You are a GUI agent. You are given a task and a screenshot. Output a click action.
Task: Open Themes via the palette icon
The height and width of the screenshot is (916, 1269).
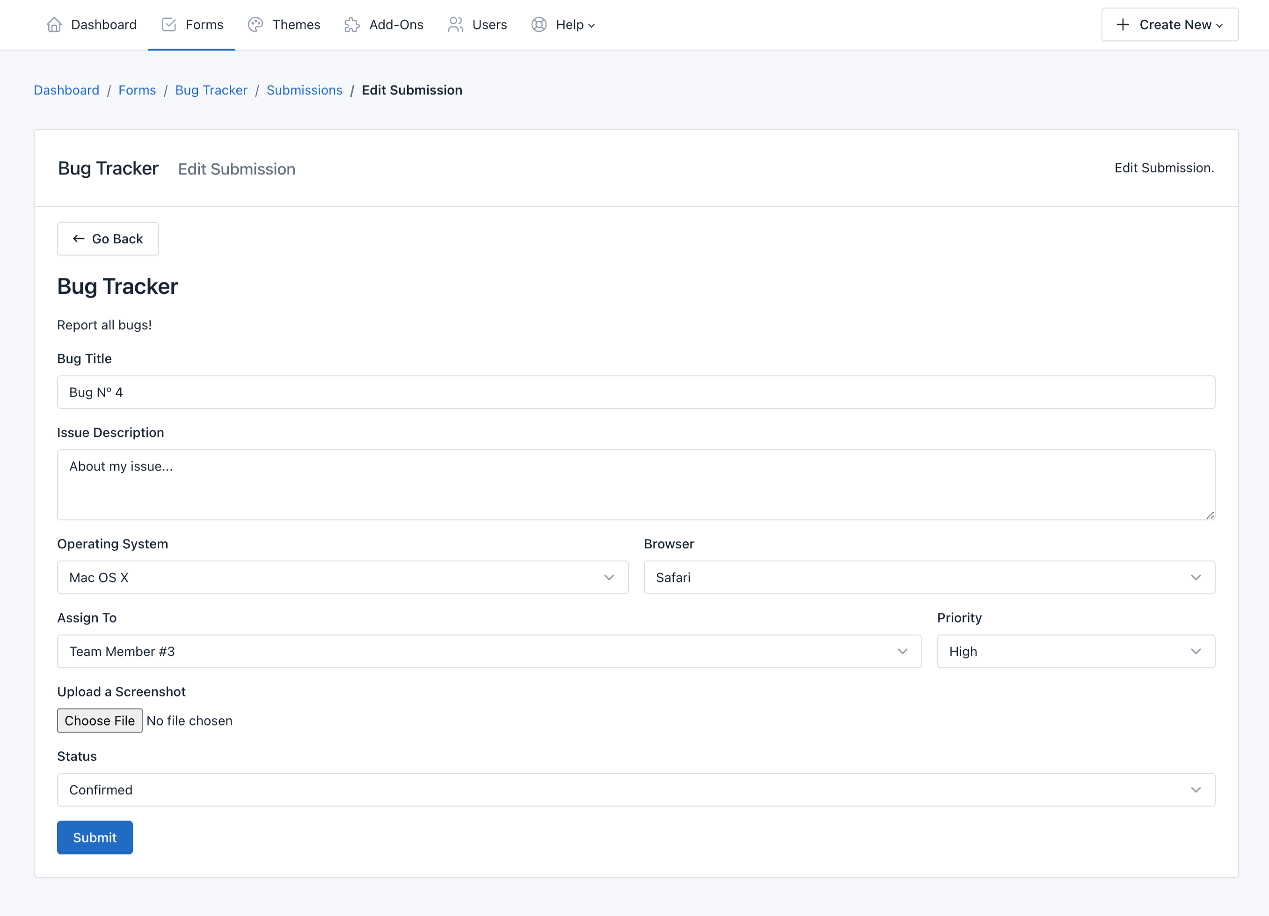click(x=255, y=25)
